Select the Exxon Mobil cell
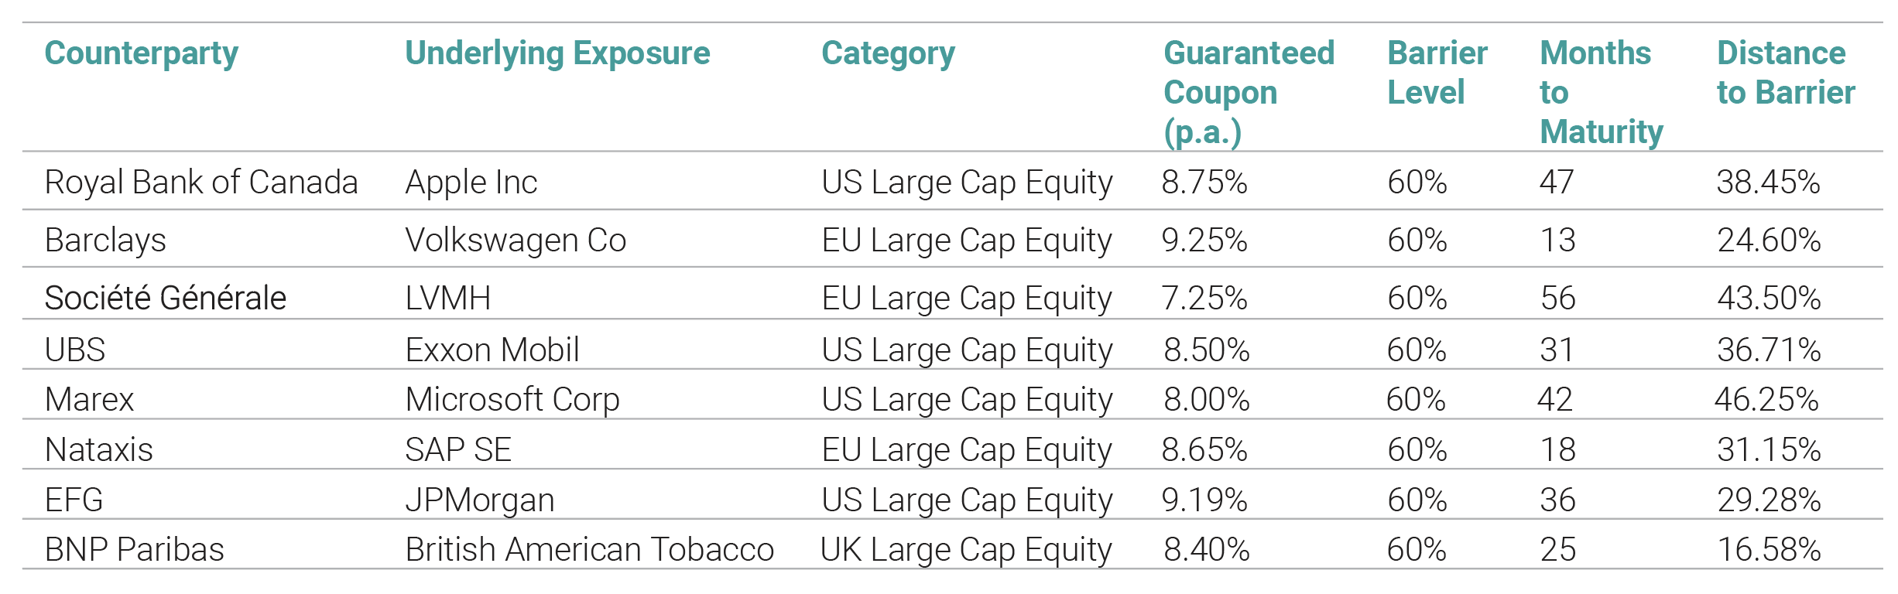1898x594 pixels. (x=492, y=350)
